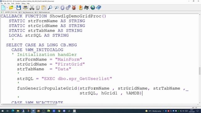Create a new file with the toolbar icon
201x113 pixels.
(3, 8)
